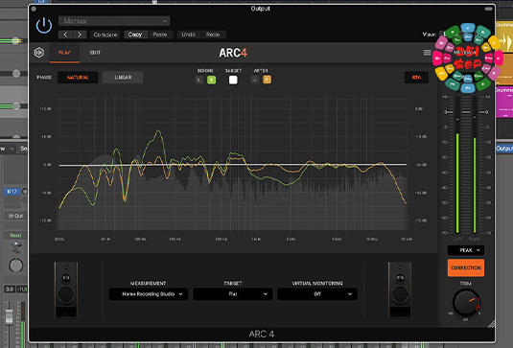Select the left speaker icon

pos(66,290)
